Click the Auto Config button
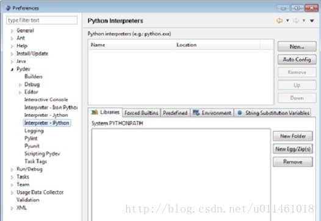321x221 pixels. (x=297, y=60)
